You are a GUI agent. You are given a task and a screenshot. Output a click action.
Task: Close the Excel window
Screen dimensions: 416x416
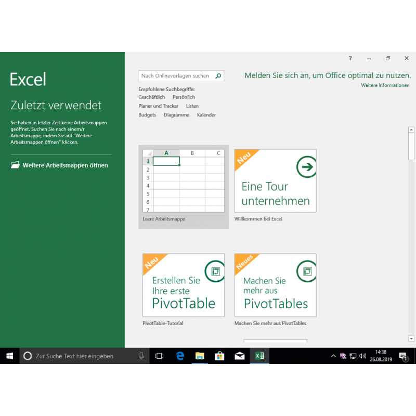point(407,58)
